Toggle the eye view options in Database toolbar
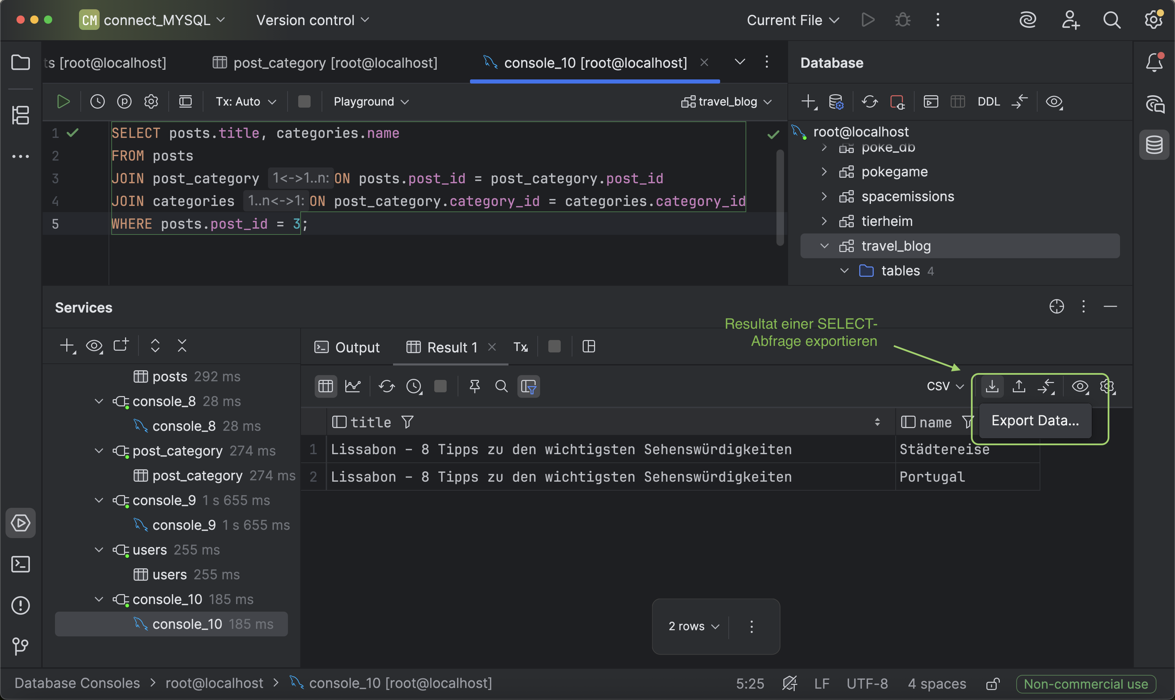Image resolution: width=1175 pixels, height=700 pixels. 1054,101
